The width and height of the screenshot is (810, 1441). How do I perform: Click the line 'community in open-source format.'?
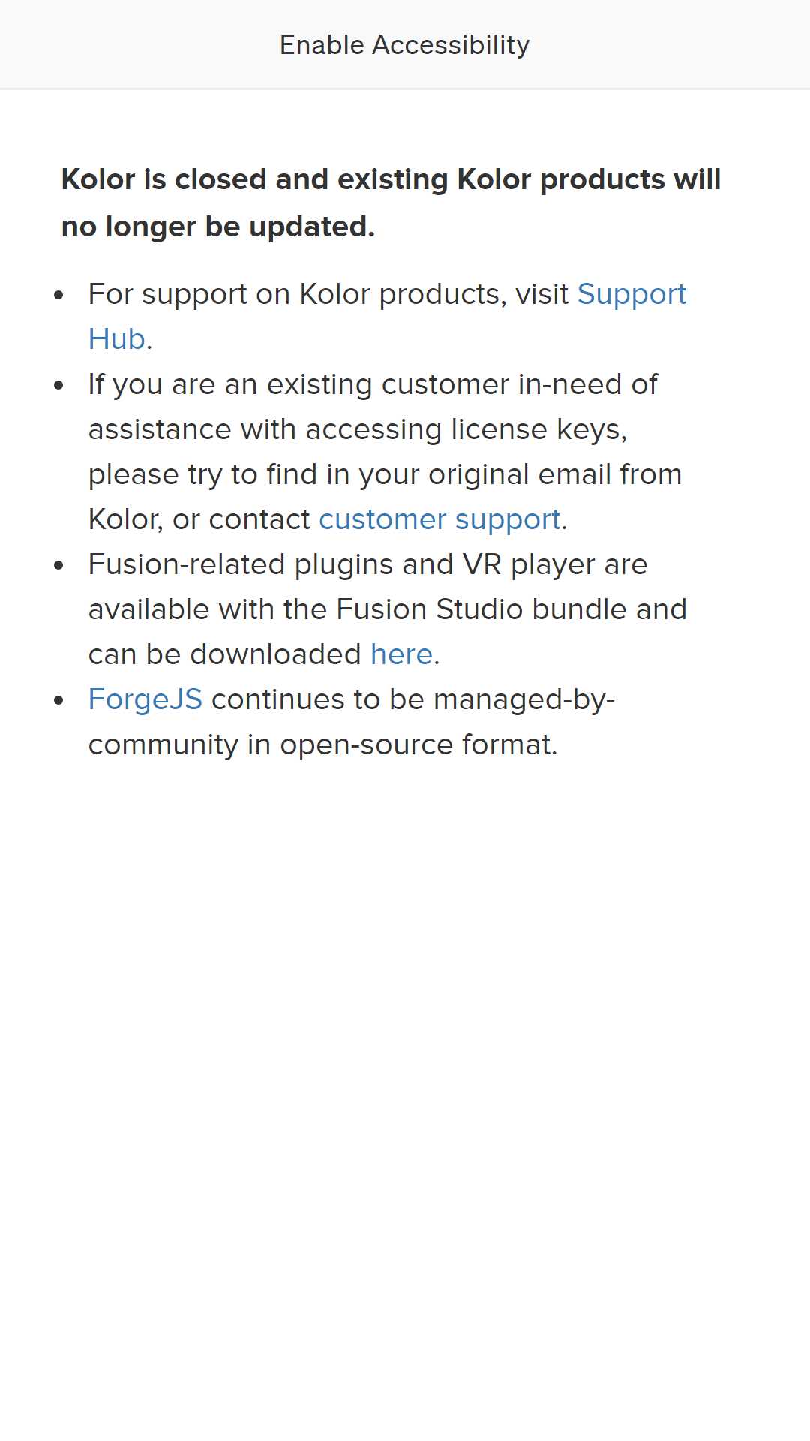(323, 745)
